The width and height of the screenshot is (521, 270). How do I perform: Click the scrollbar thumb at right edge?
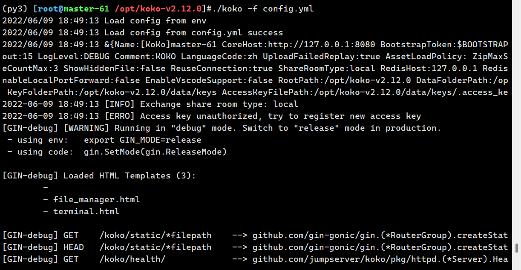[517, 248]
